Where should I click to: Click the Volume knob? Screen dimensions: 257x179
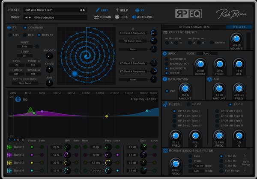click(x=236, y=39)
